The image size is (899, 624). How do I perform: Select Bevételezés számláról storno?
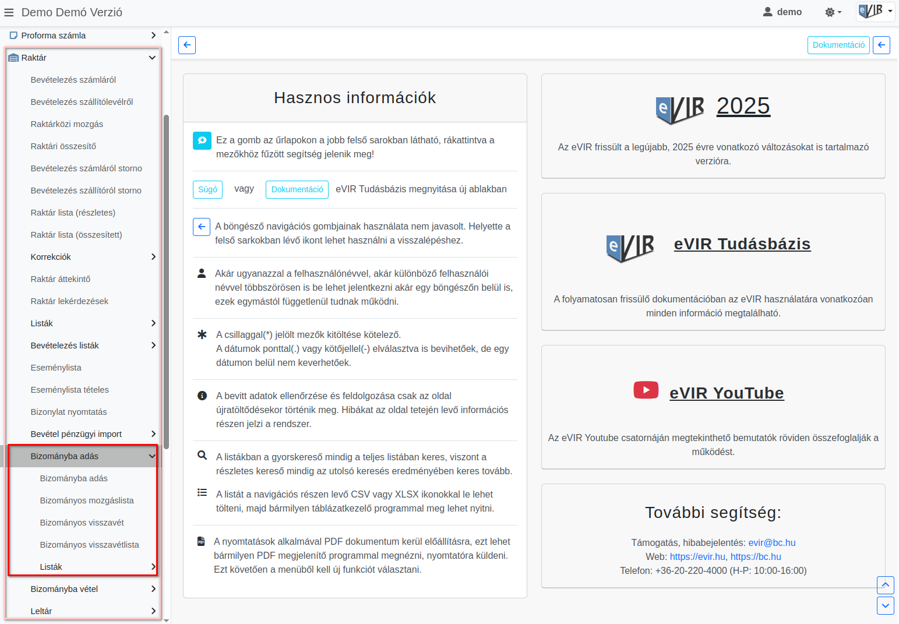86,168
